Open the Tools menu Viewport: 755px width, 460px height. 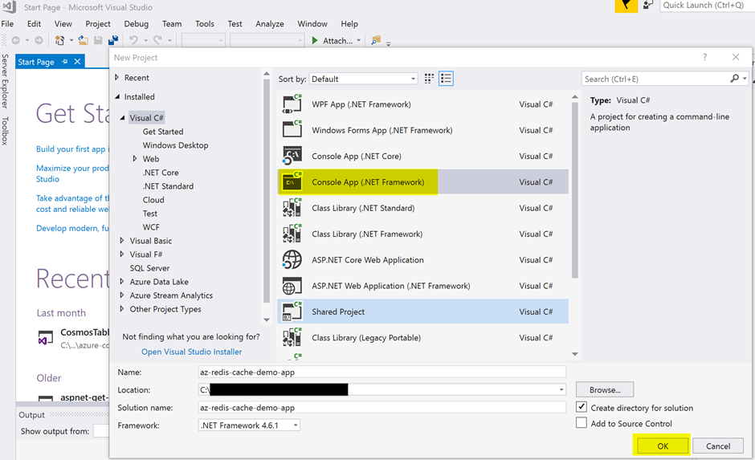pyautogui.click(x=205, y=23)
